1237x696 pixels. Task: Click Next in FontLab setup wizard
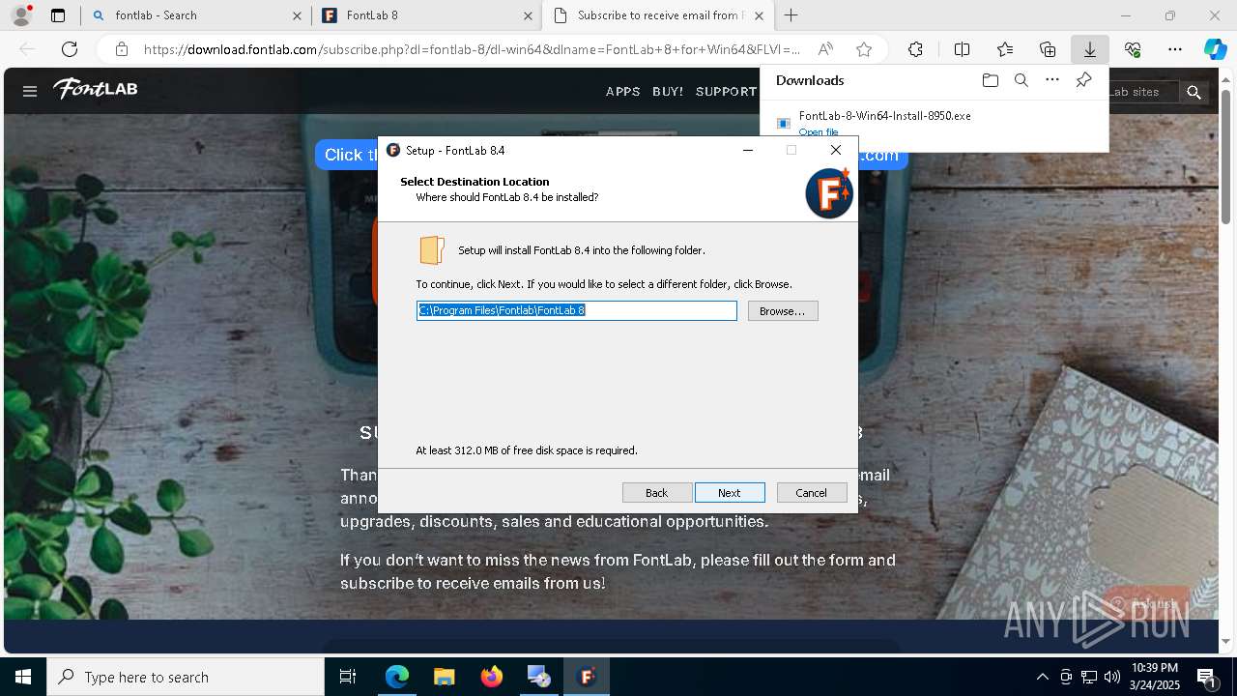730,493
